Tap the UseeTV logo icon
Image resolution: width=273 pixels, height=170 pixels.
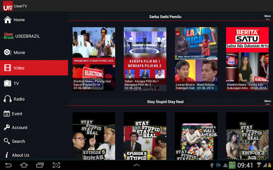click(8, 6)
